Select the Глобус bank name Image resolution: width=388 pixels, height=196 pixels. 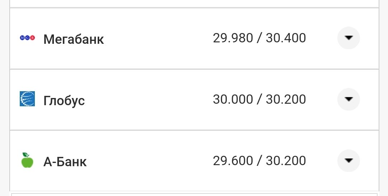click(x=64, y=100)
